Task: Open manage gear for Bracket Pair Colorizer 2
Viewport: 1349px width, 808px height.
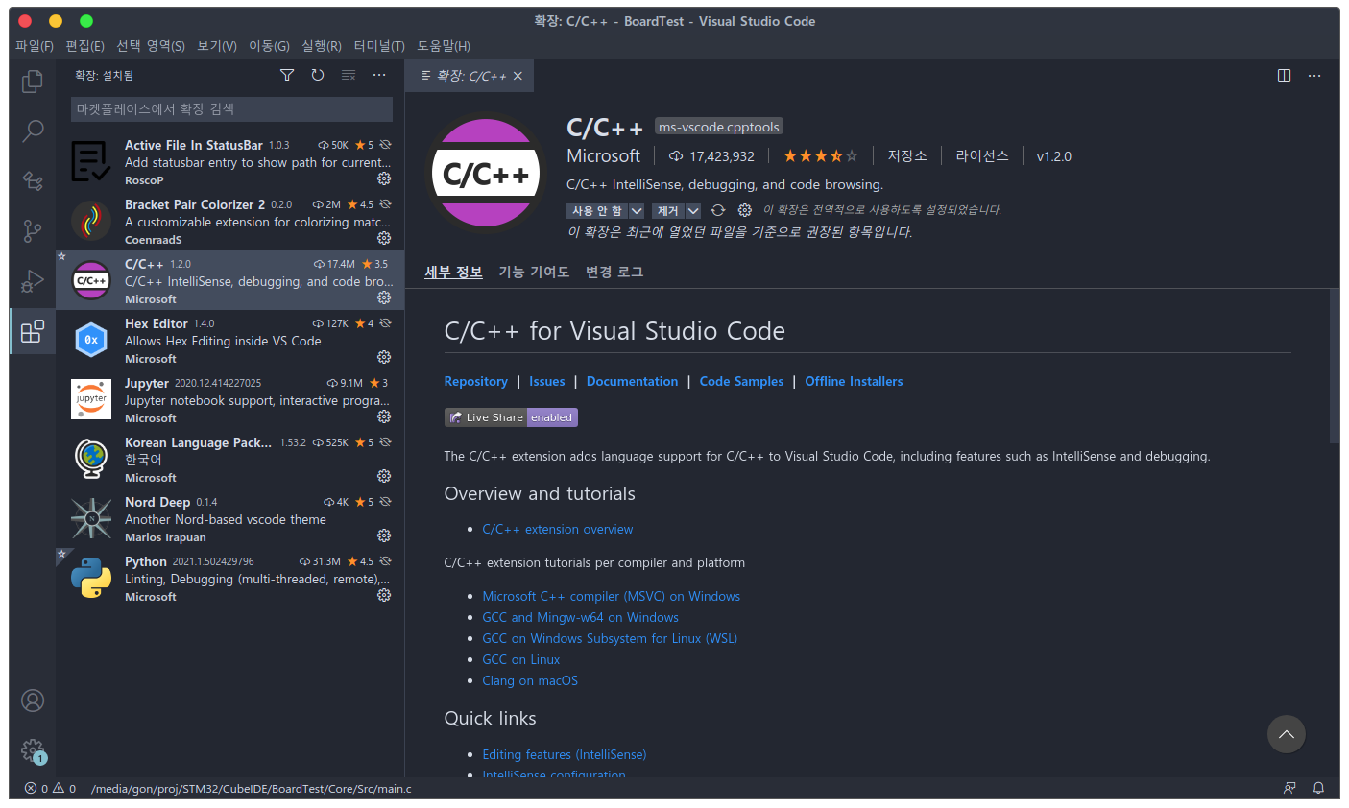Action: pos(384,238)
